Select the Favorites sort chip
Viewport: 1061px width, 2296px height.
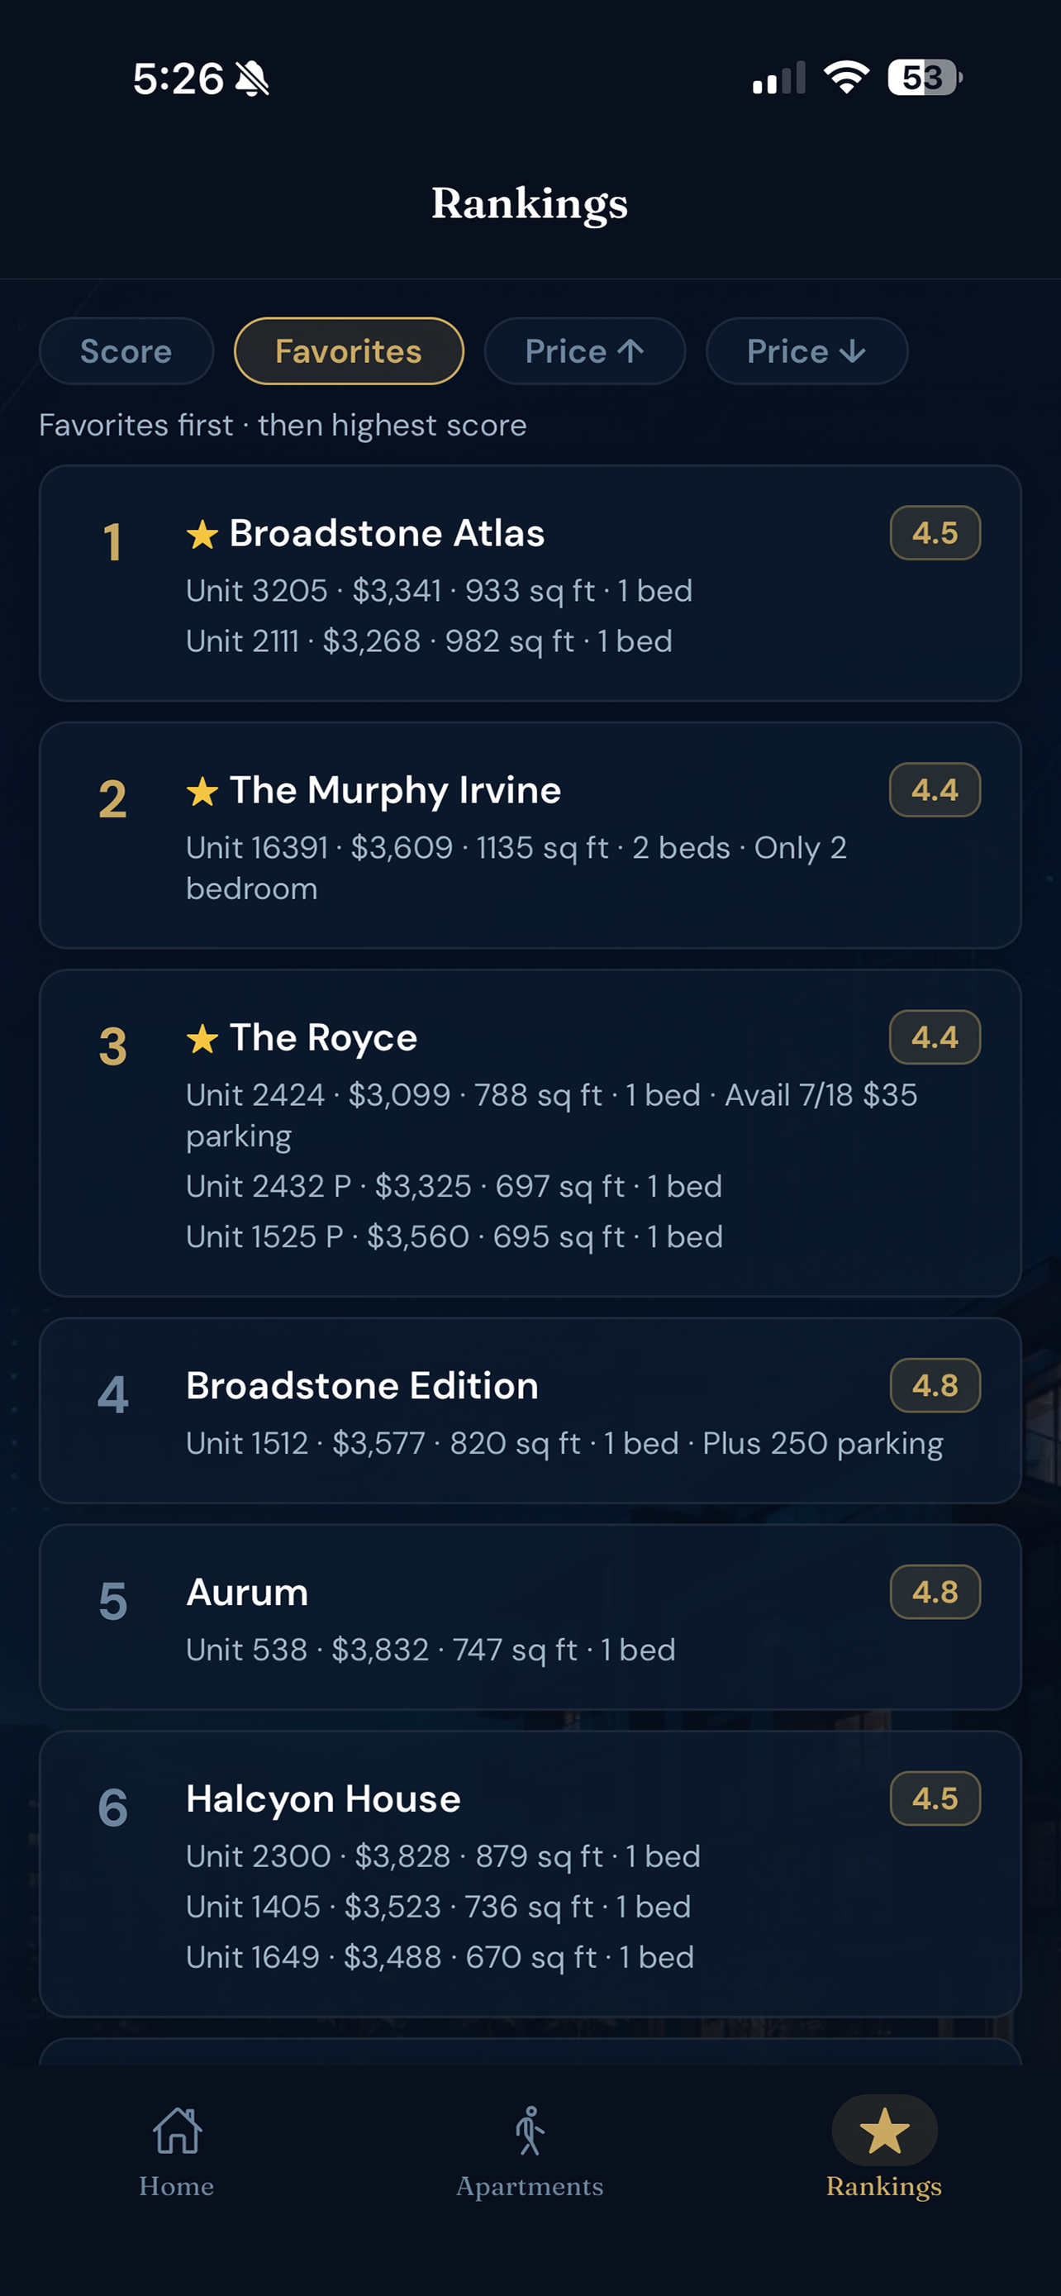pos(350,351)
